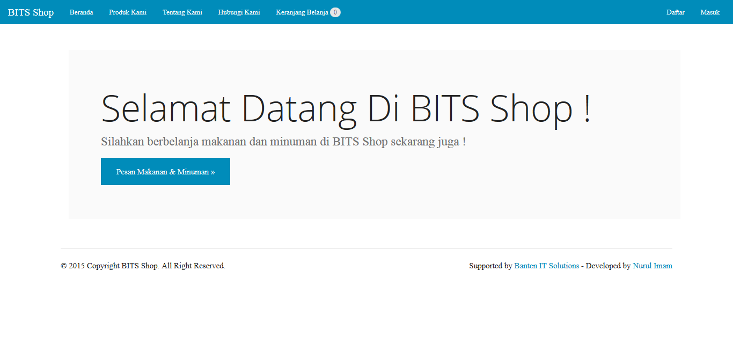Click the Silahkan berbelanja subtitle text
This screenshot has height=344, width=733.
point(283,142)
